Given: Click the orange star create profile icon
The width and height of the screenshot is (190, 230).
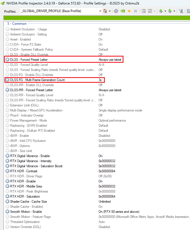Looking at the screenshot, I should coord(129,11).
